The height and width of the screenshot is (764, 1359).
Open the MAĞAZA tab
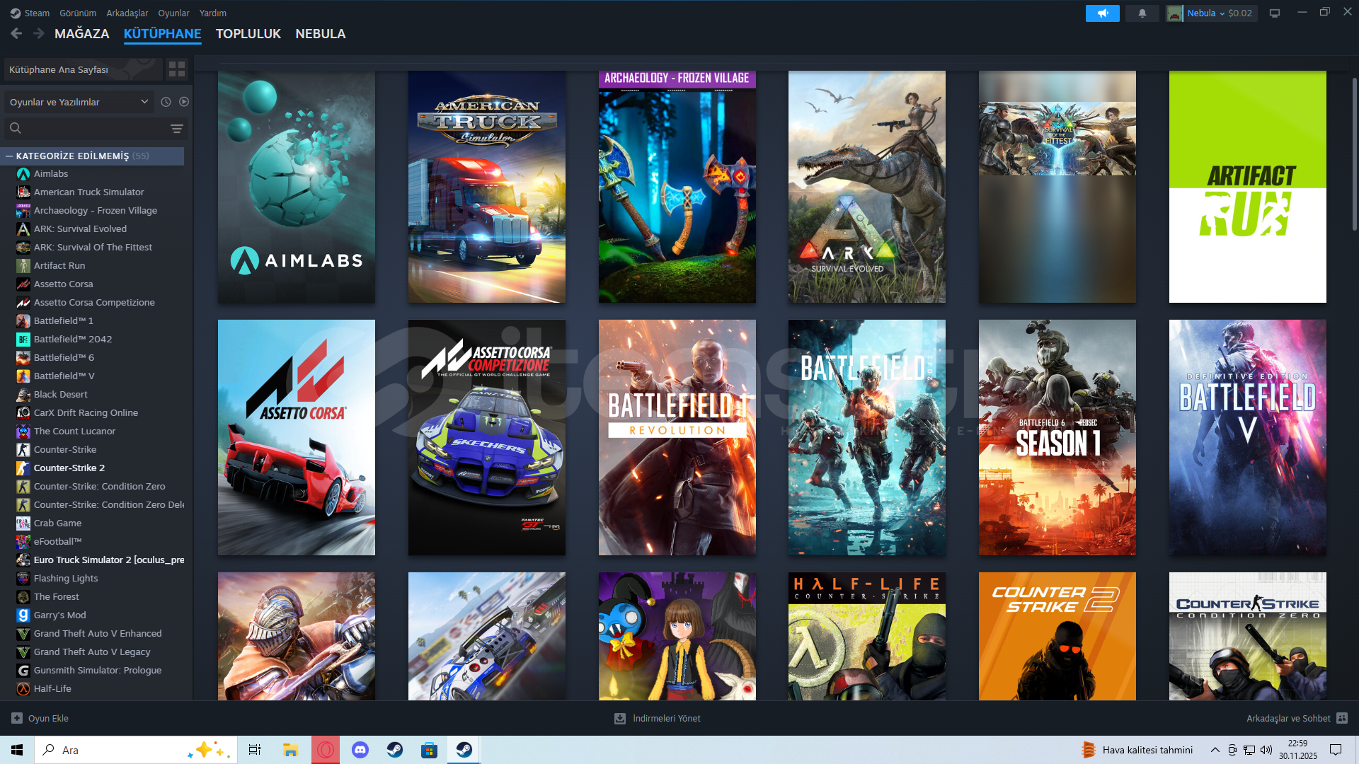(81, 33)
